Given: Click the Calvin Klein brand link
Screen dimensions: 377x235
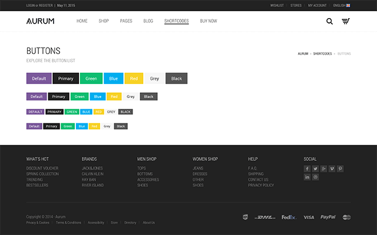Looking at the screenshot, I should [x=92, y=174].
